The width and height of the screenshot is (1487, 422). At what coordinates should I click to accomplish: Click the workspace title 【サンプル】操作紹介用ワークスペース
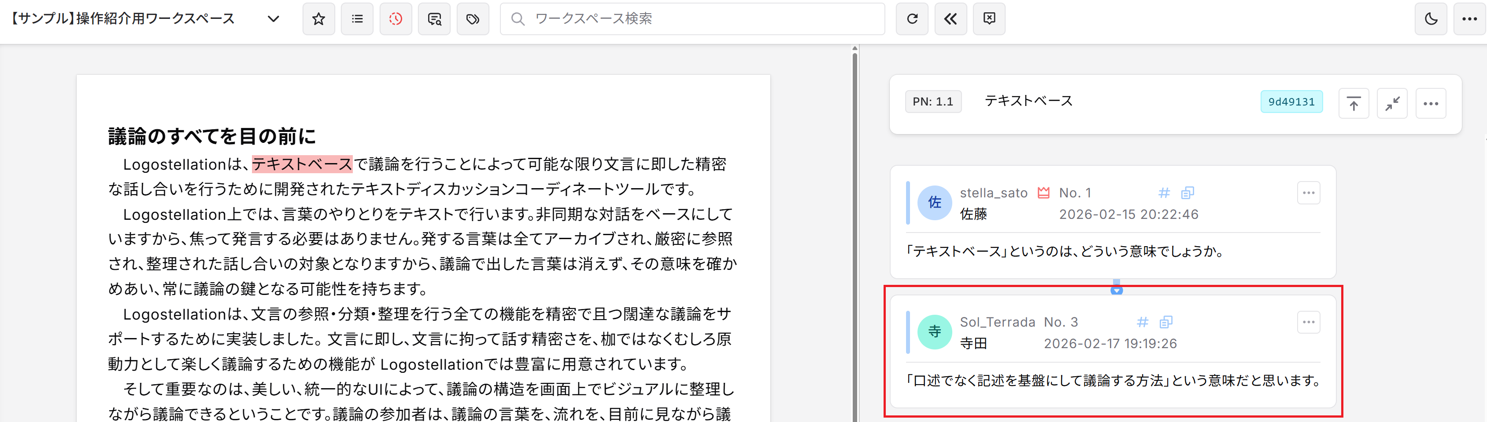click(x=123, y=18)
